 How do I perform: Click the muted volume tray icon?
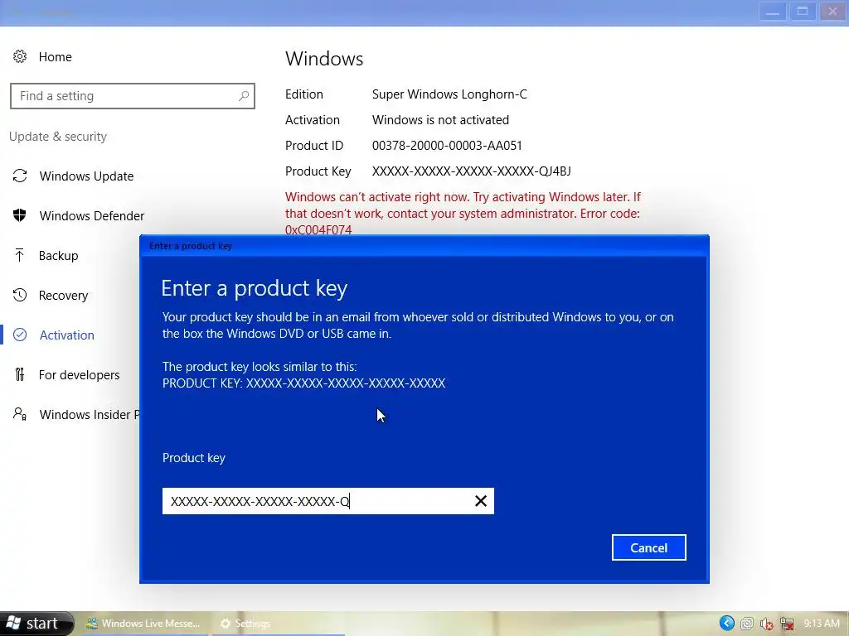(x=767, y=624)
